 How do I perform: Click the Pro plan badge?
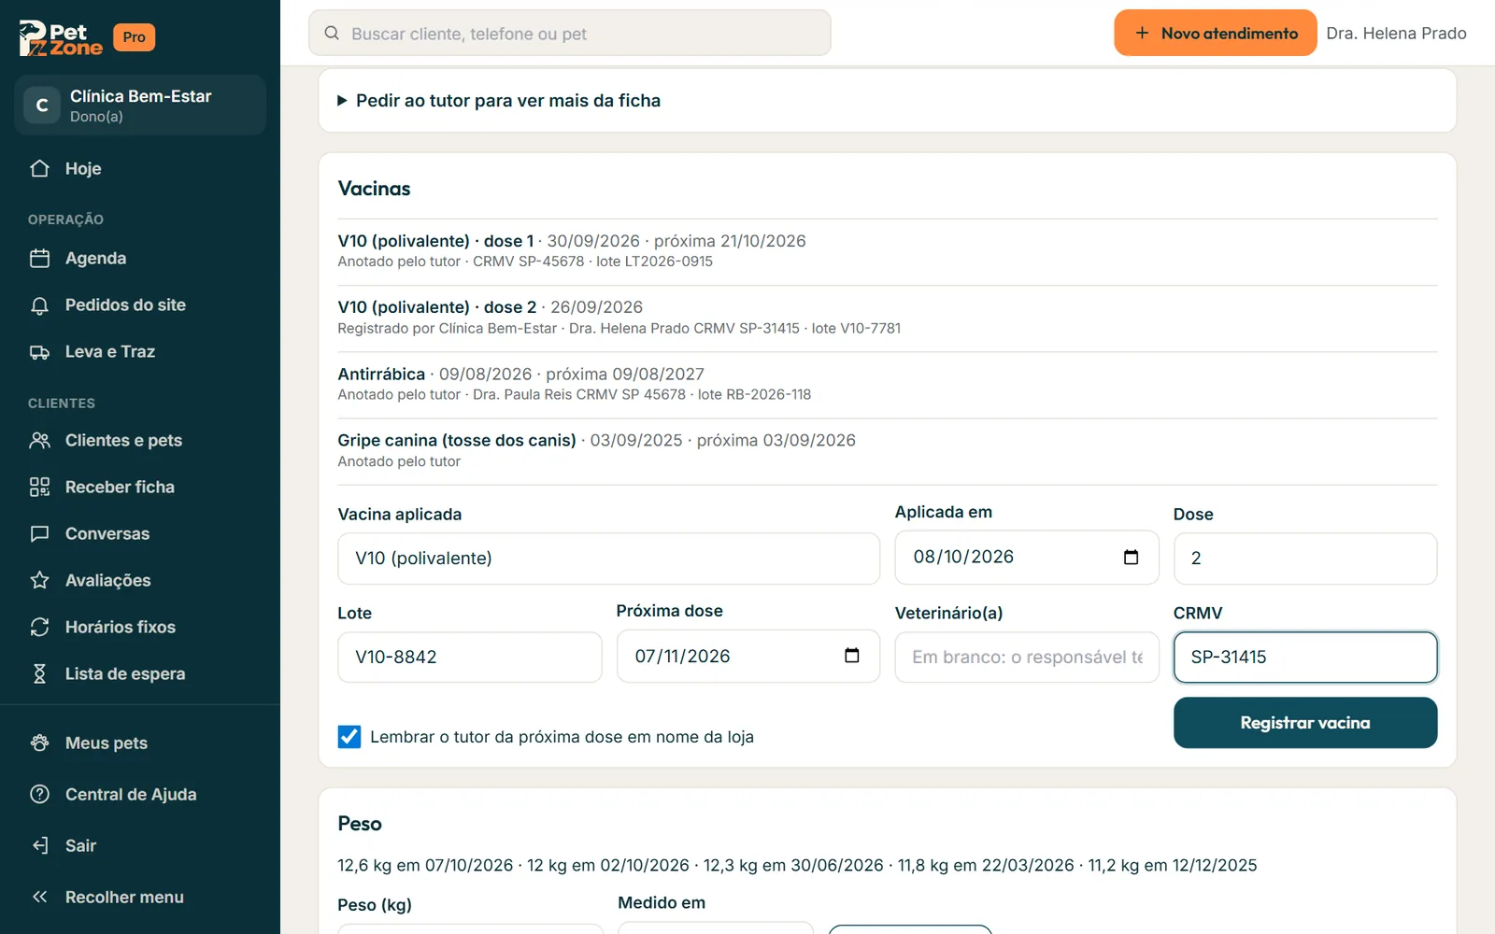click(135, 37)
